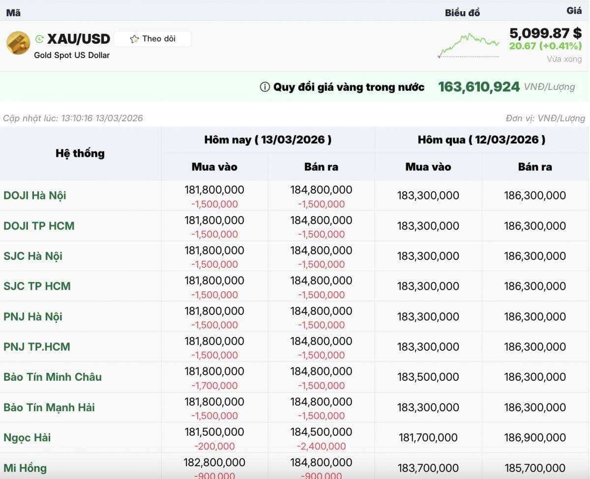Click the green clock icon beside XAU/USD
Screen dimensions: 590x479
click(40, 39)
